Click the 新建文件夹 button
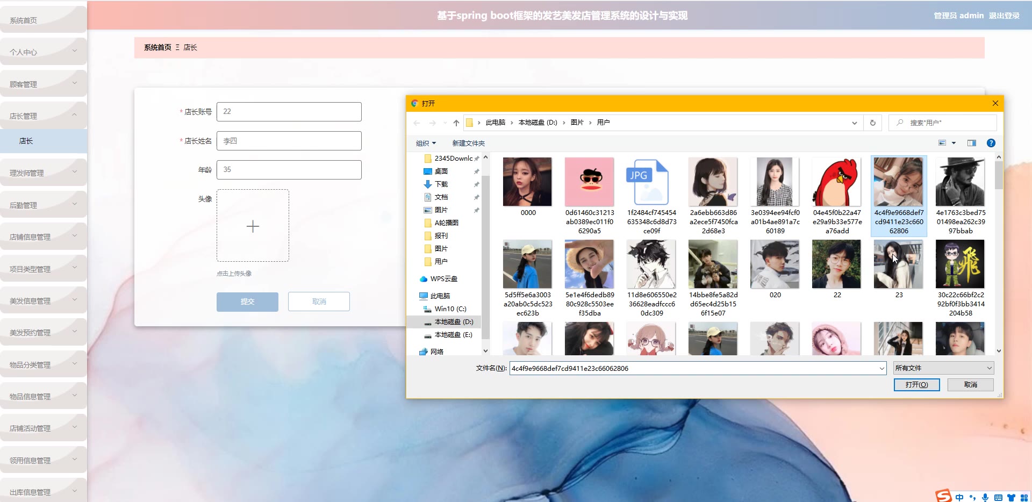 click(468, 144)
